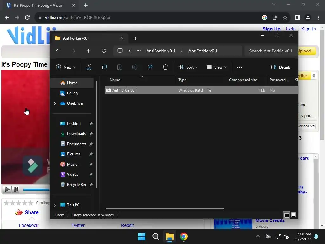The height and width of the screenshot is (244, 325).
Task: Open Search from the taskbar
Action: tap(156, 236)
